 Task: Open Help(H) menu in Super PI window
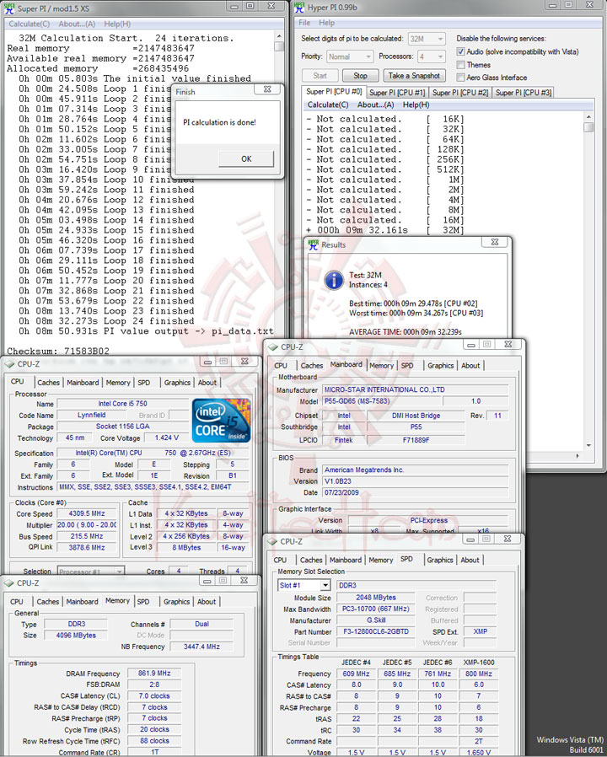coord(117,24)
